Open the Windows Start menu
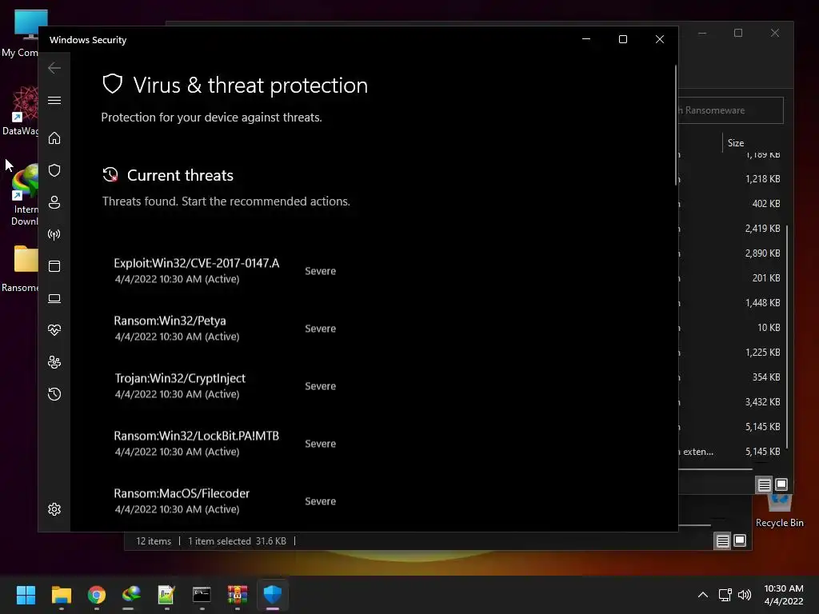Image resolution: width=819 pixels, height=614 pixels. point(26,595)
